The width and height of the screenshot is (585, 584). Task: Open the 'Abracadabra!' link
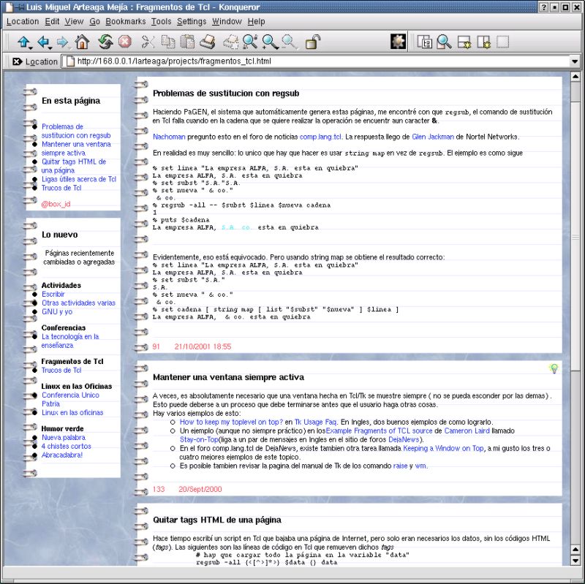(x=62, y=455)
